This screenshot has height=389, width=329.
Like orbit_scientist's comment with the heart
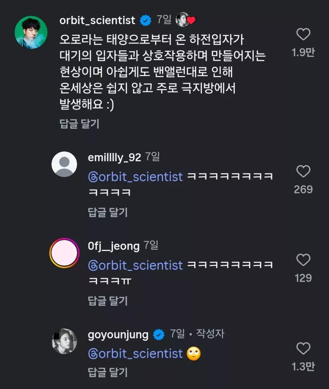tap(303, 34)
